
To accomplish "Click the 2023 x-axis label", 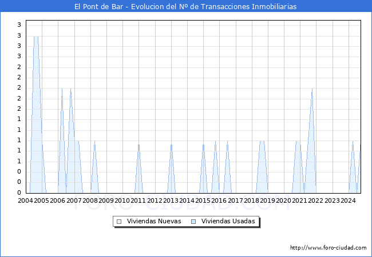I will (332, 200).
